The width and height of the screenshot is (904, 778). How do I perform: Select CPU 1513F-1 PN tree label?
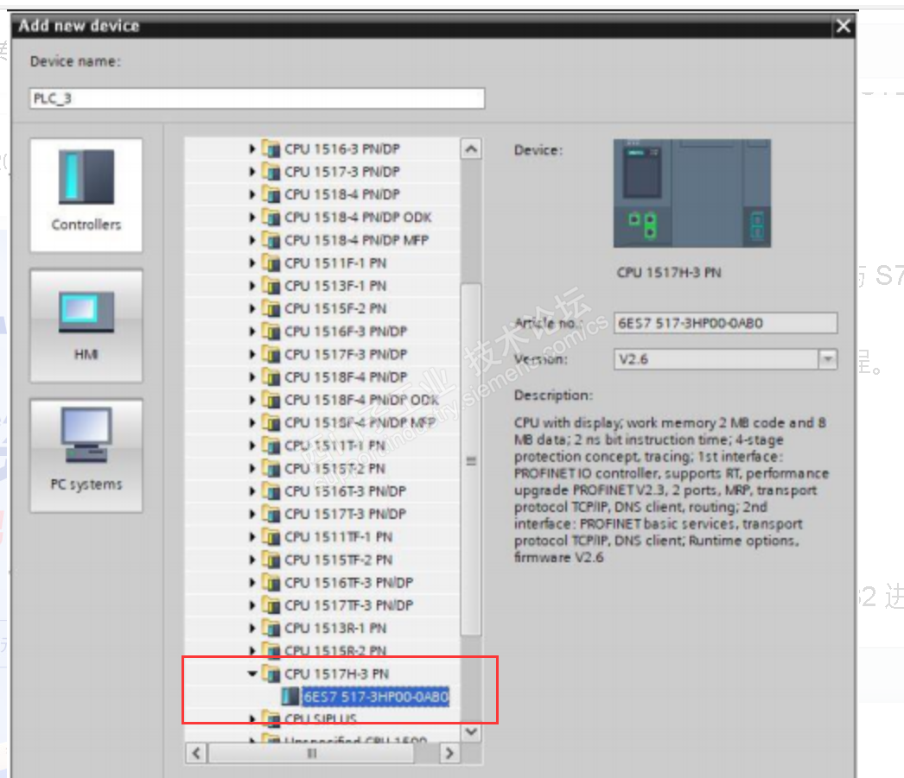[335, 286]
